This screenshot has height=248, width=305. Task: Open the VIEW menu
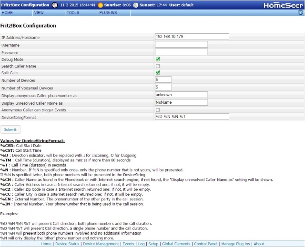pyautogui.click(x=49, y=13)
